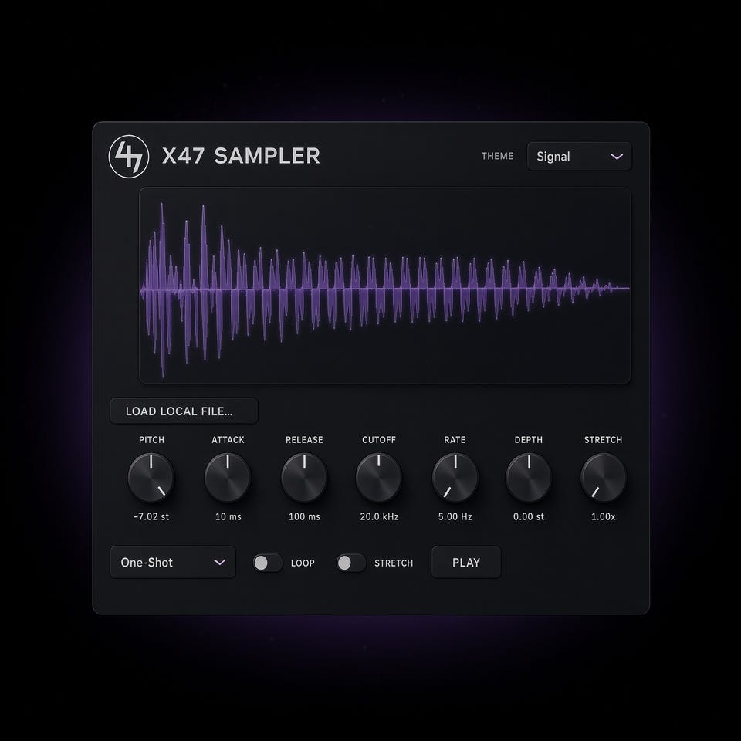Screen dimensions: 741x741
Task: Select the 1.00x stretch value
Action: (604, 516)
